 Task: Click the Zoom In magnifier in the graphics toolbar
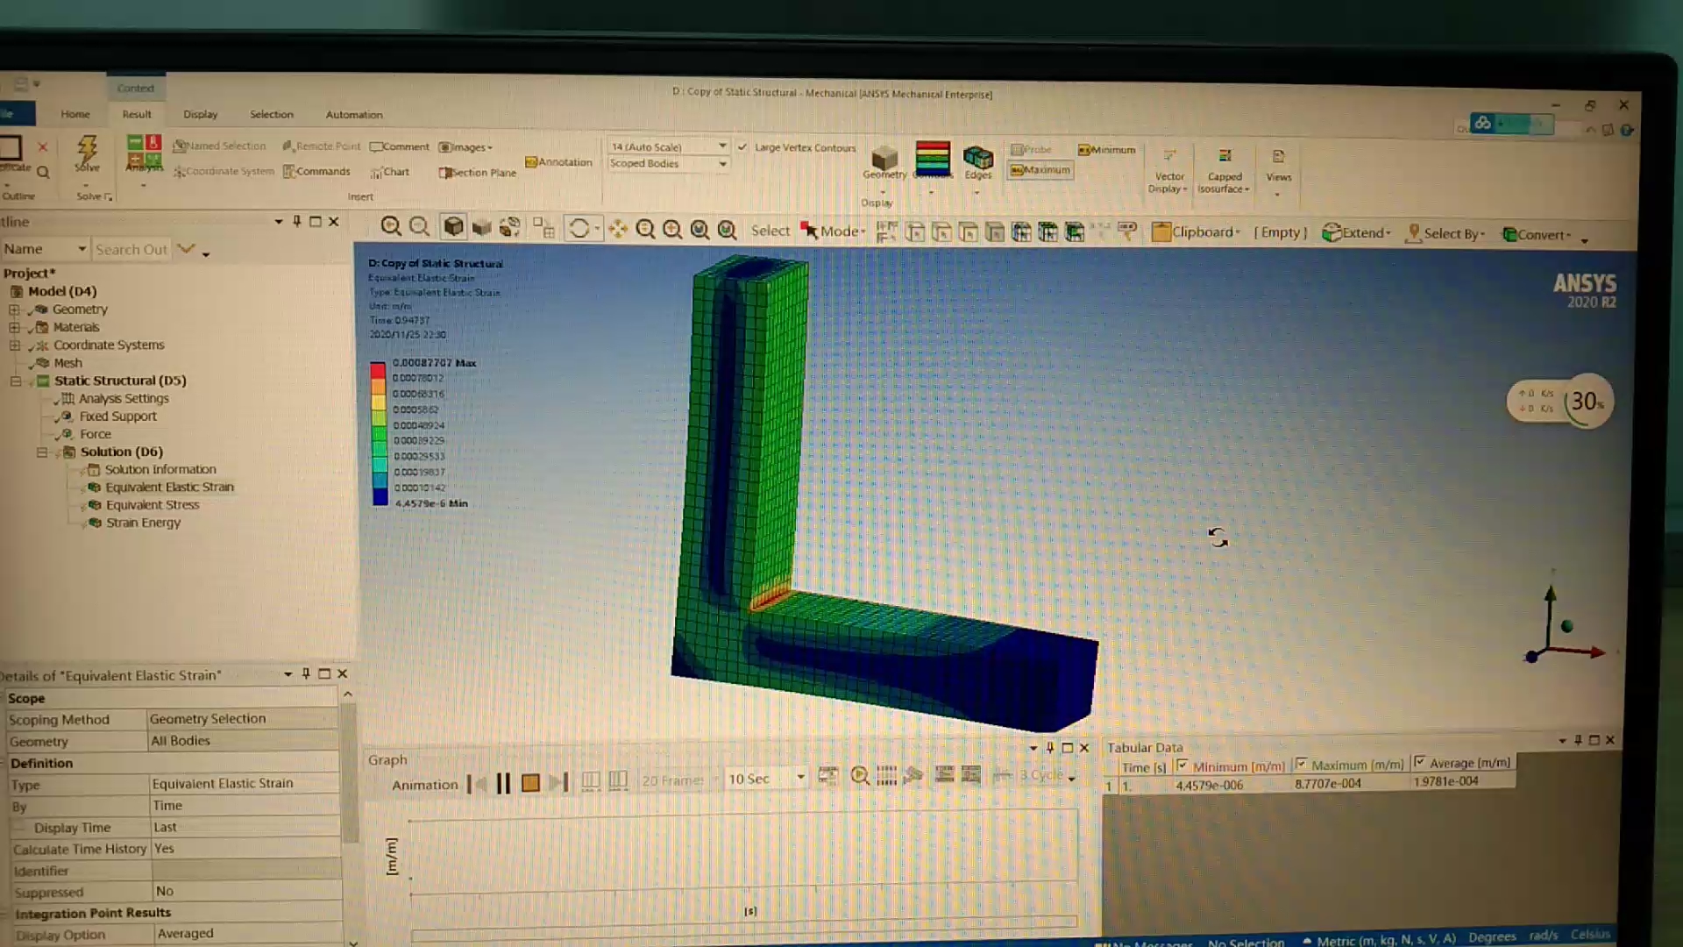391,227
